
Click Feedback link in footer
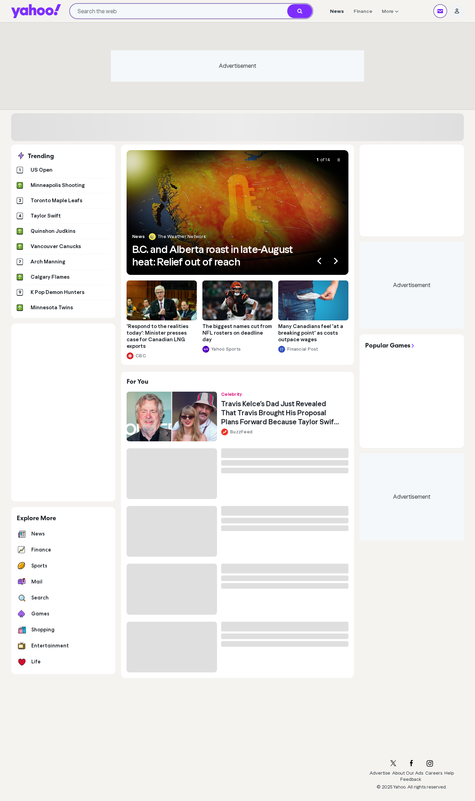click(411, 779)
